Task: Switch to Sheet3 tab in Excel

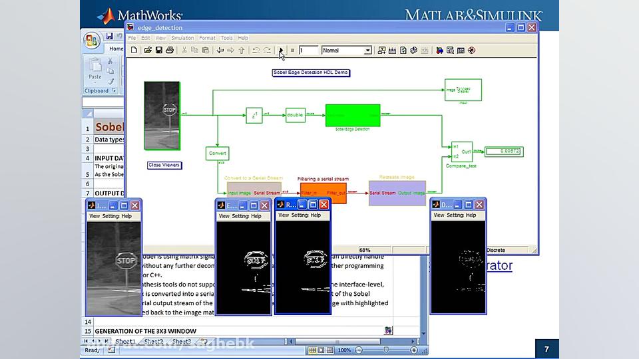Action: 181,341
